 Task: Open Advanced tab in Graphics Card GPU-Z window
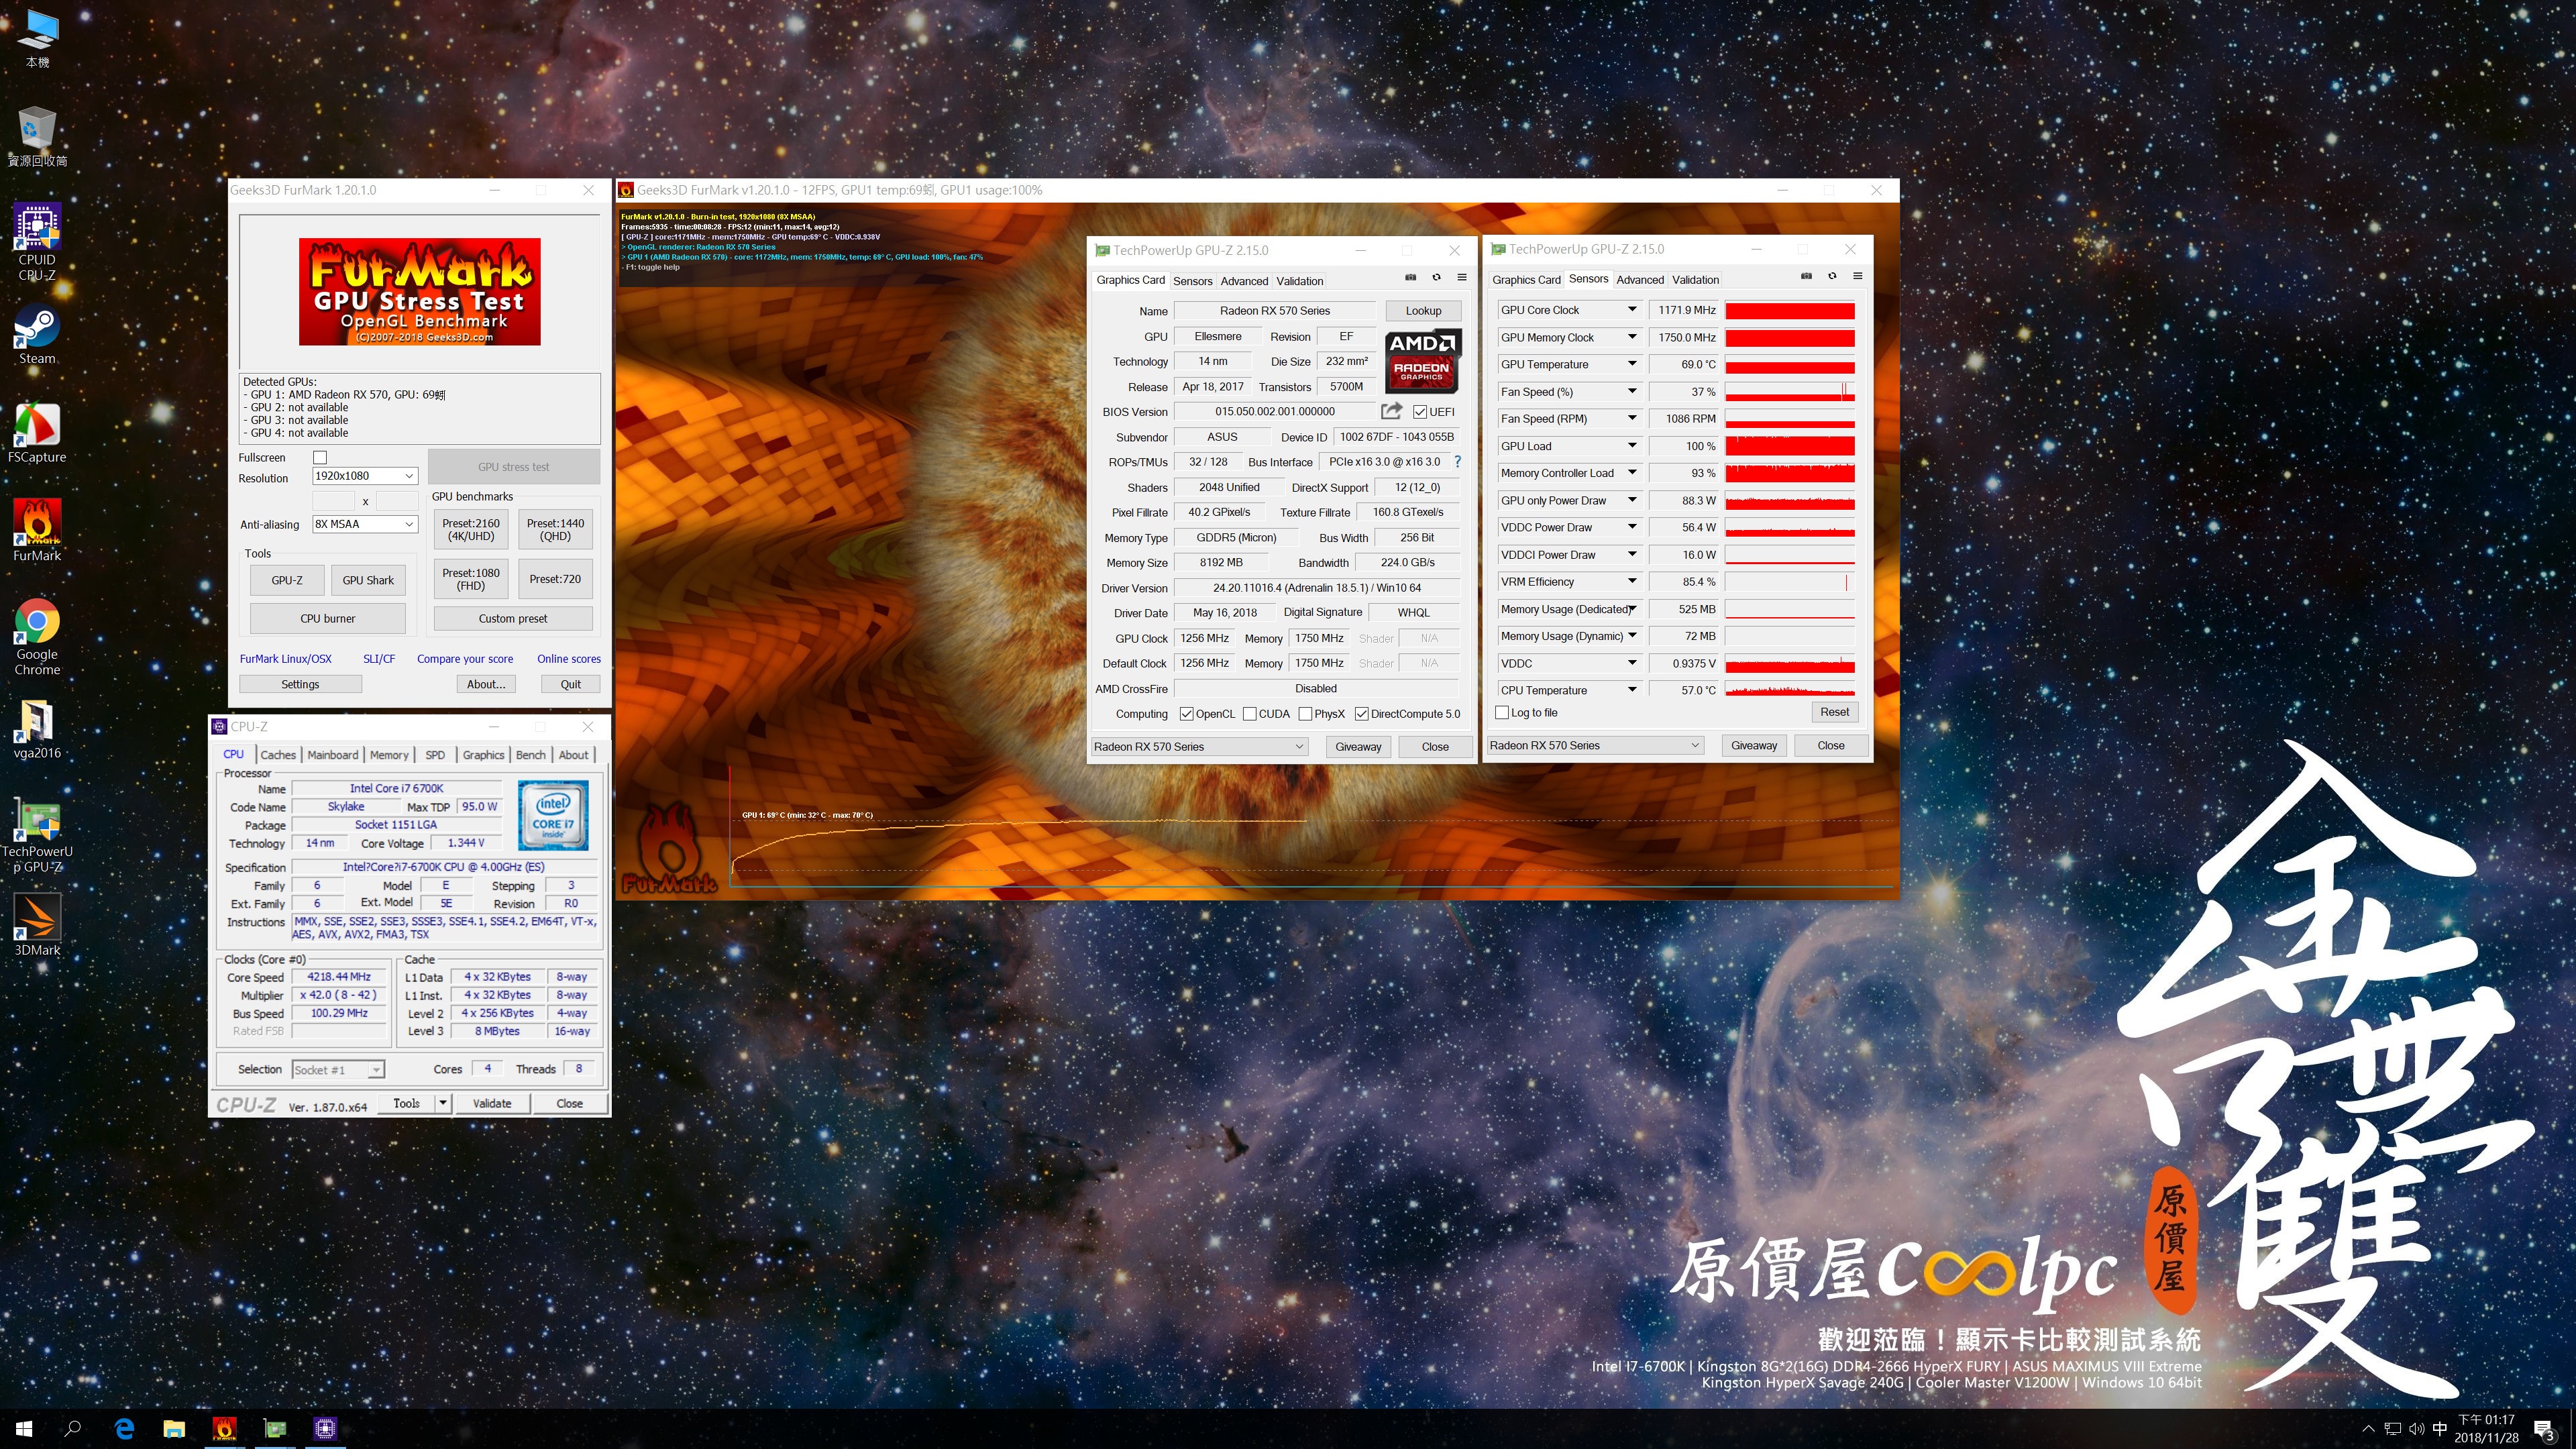1244,281
